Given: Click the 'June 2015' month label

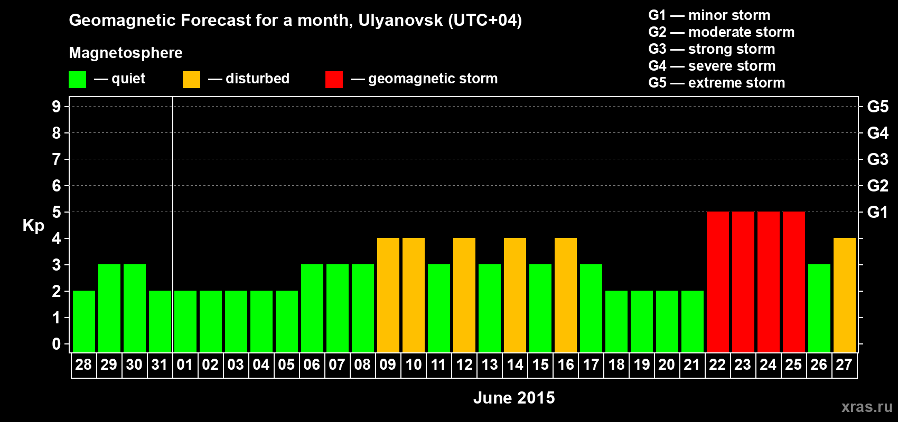Looking at the screenshot, I should [x=514, y=398].
